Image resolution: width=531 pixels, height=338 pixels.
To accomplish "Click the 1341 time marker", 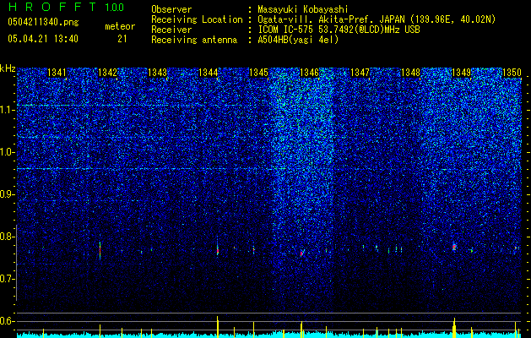I will [57, 73].
